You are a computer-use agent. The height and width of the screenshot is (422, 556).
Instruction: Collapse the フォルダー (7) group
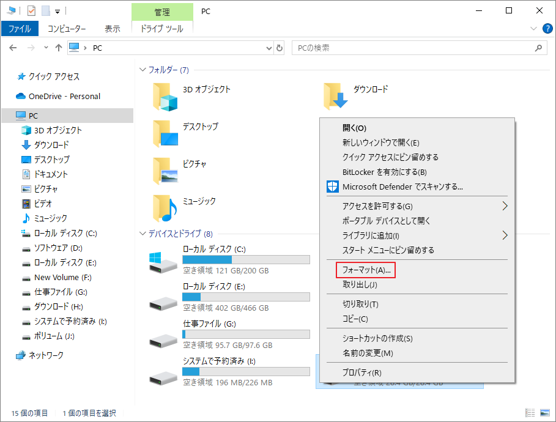tap(143, 70)
